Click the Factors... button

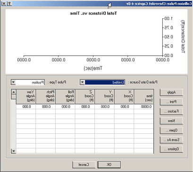pyautogui.click(x=171, y=111)
